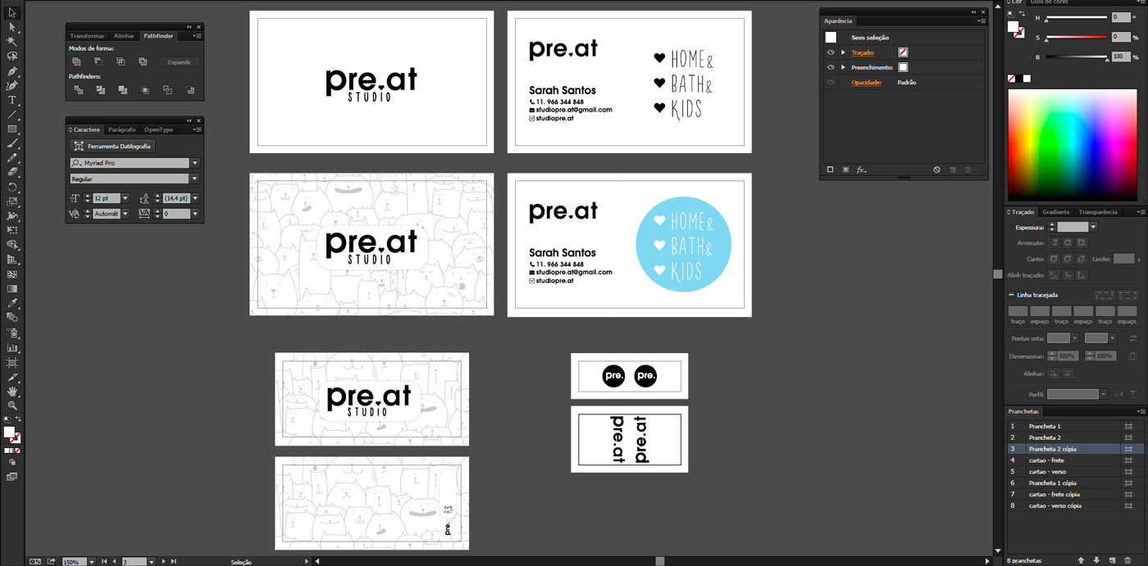Go to next artboard in status bar
Viewport: 1148px width, 566px height.
tap(164, 562)
